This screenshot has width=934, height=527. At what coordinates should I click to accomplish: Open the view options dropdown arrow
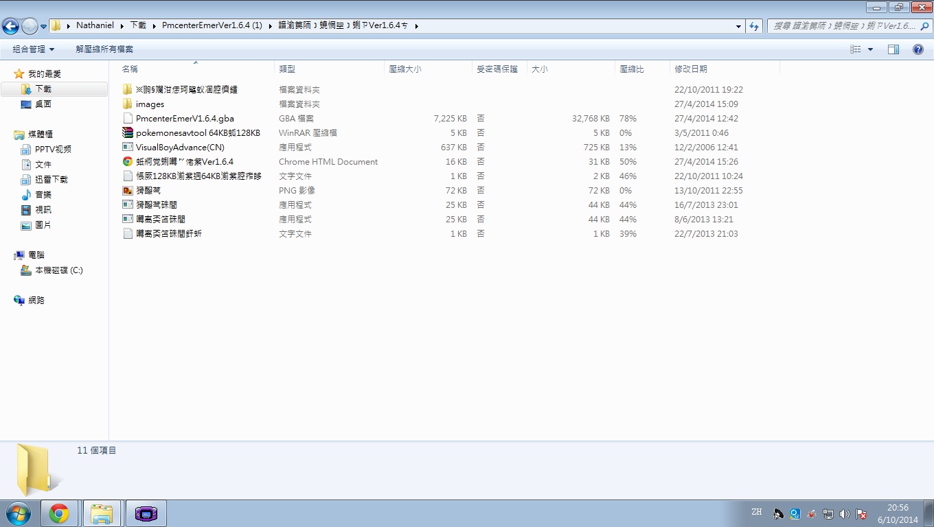click(870, 49)
